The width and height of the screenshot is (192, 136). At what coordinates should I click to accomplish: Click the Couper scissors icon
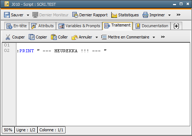[x=8, y=37]
